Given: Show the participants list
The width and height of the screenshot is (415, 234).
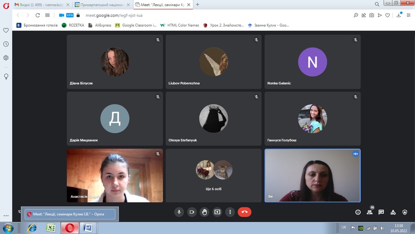Looking at the screenshot, I should (x=370, y=212).
